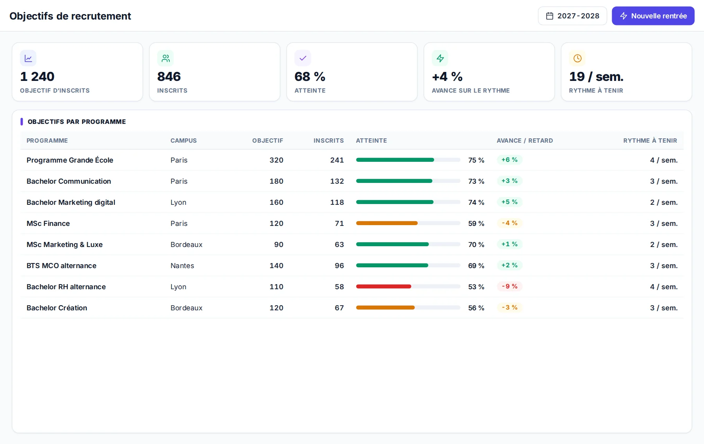Click the 846 inscrits value
The image size is (704, 444).
169,77
